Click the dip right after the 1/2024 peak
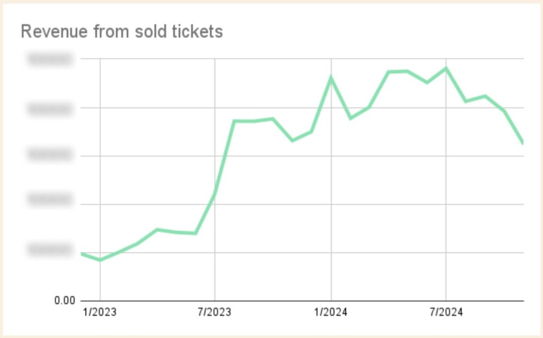 (x=350, y=118)
